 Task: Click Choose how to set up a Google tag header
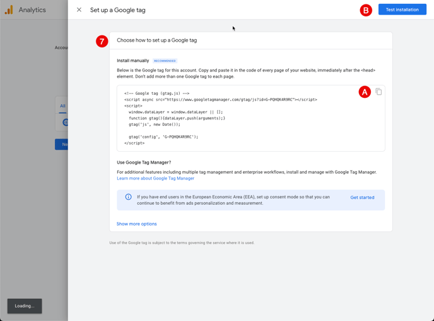pyautogui.click(x=156, y=40)
